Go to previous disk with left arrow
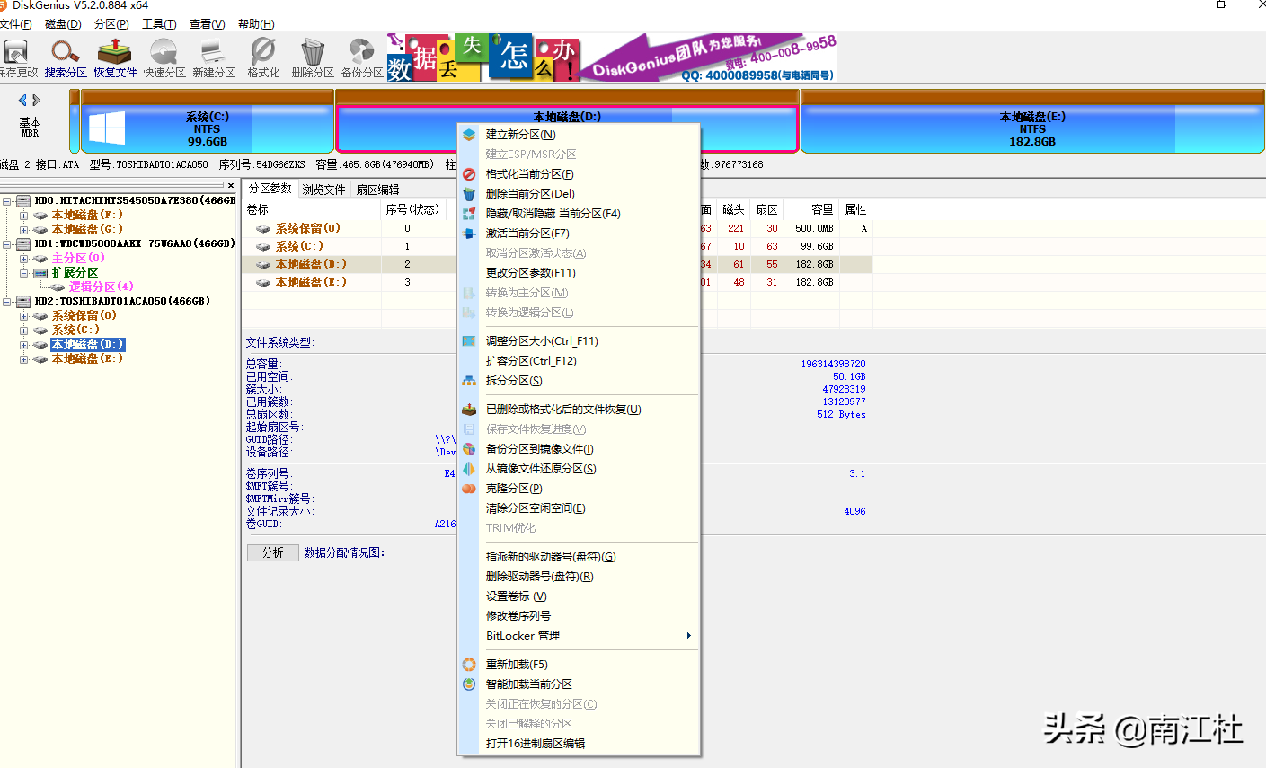Viewport: 1266px width, 768px height. tap(22, 100)
